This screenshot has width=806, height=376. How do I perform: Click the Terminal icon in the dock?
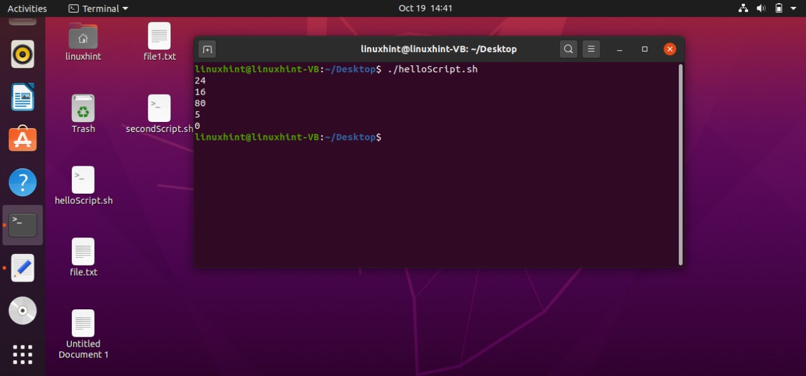[23, 225]
